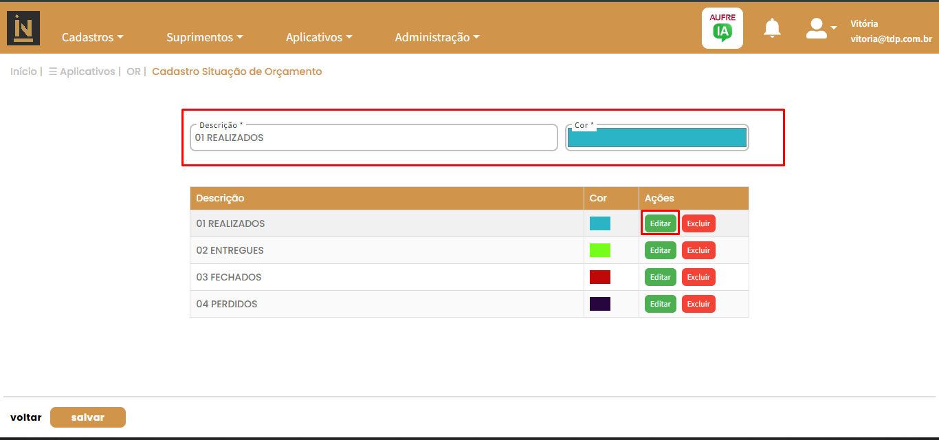Go to Início in the breadcrumb
This screenshot has height=440, width=939.
23,71
